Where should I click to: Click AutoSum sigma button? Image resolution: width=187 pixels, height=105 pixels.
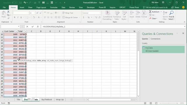pos(154,12)
